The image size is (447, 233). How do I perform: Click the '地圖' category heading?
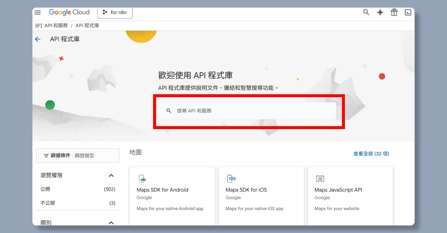click(x=136, y=152)
